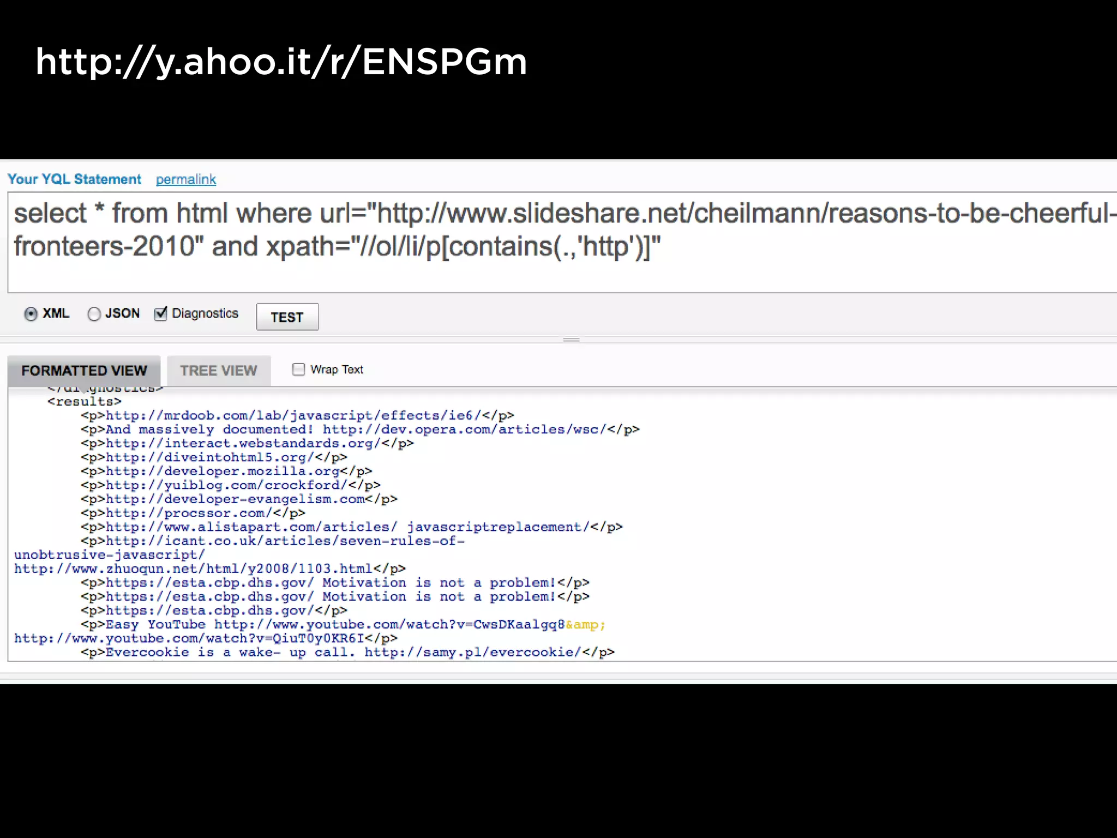This screenshot has width=1117, height=838.
Task: Click the dev.opera.com/articles/wsc result line
Action: (x=360, y=429)
